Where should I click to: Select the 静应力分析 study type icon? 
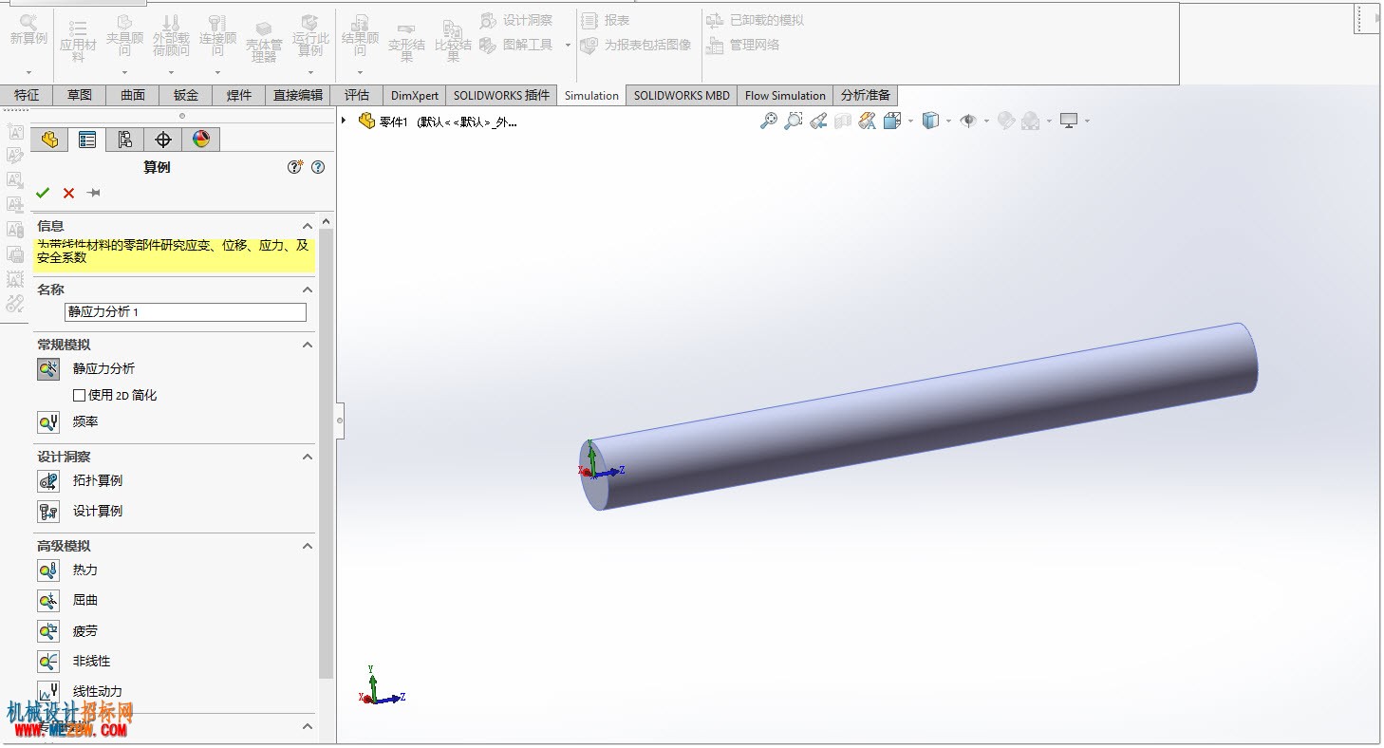point(48,369)
